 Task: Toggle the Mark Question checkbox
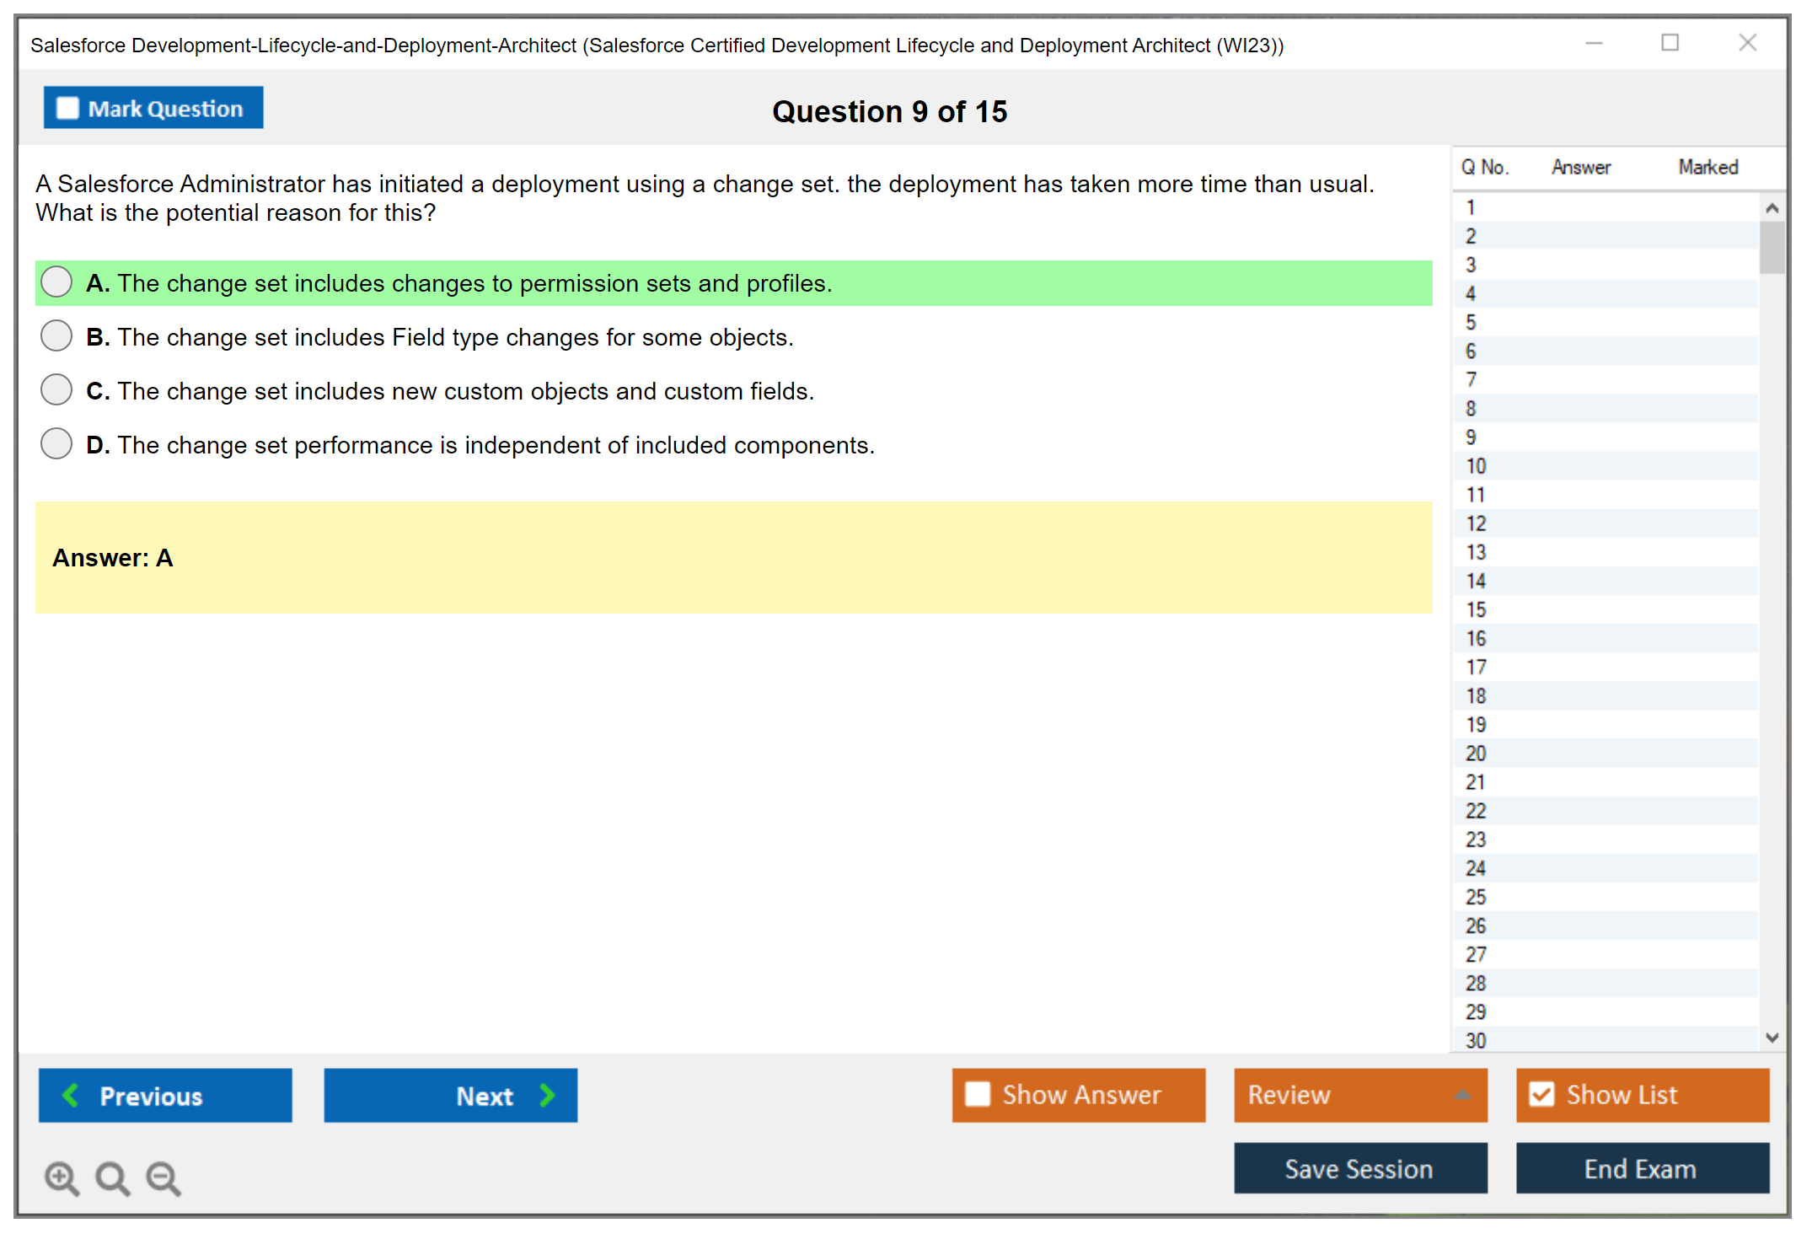[x=67, y=108]
